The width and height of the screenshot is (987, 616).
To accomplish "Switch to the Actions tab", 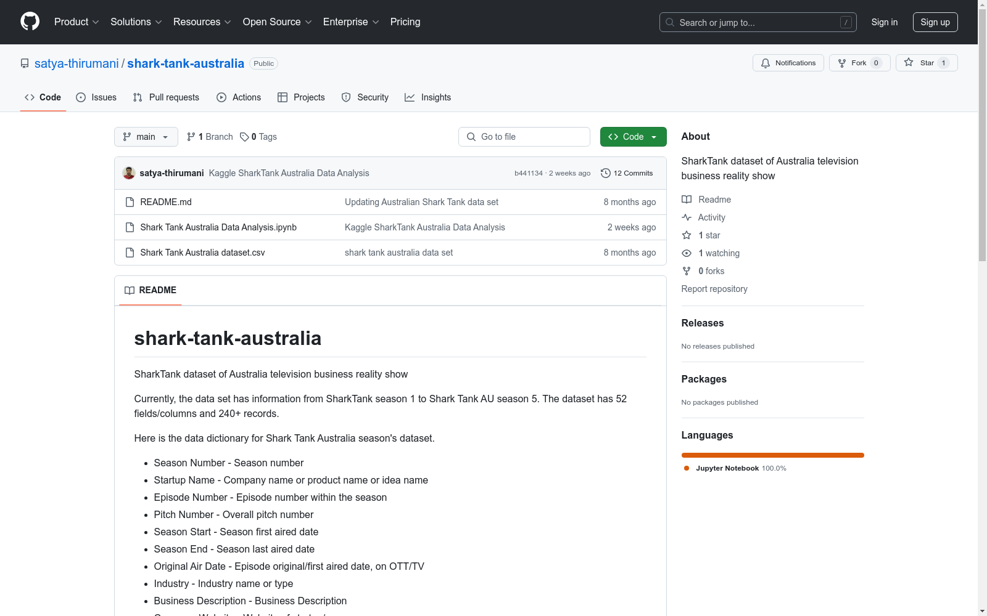I will 239,97.
